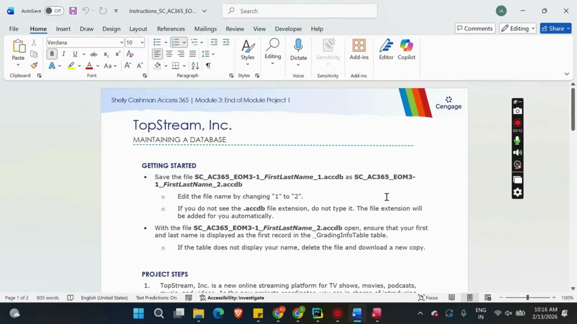Click the Copy icon in Clipboard group
The image size is (577, 324).
point(34,54)
